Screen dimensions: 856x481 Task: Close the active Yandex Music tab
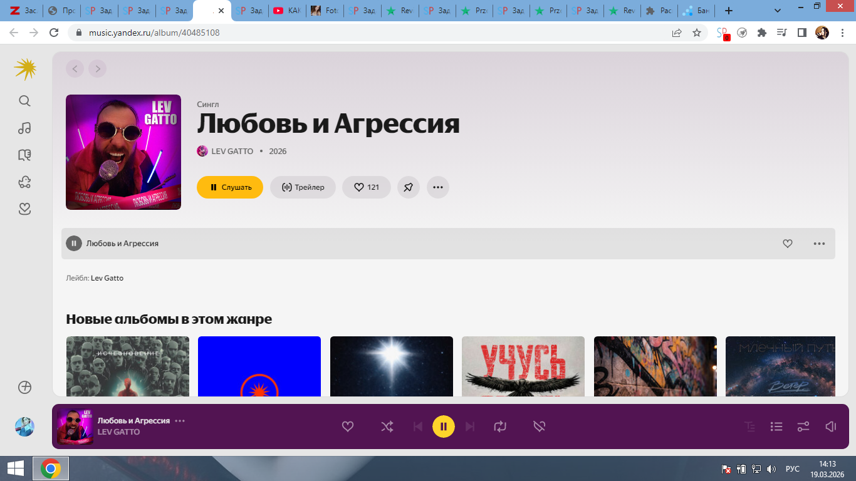click(221, 11)
